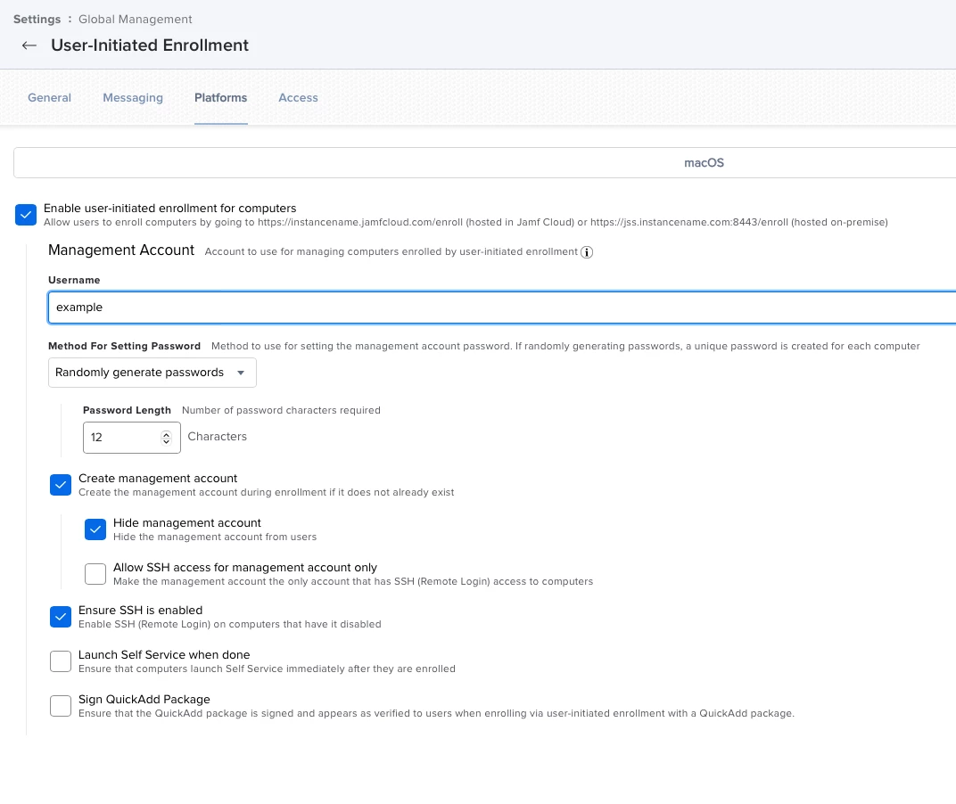This screenshot has height=804, width=956.
Task: Check the Sign QuickAdd Package box
Action: point(61,706)
